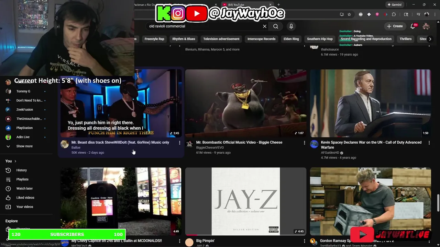
Task: Select the Southern Hip Hop chip
Action: [x=320, y=39]
